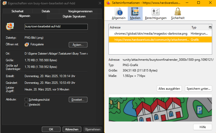Enable the Versteckt checkbox
The height and width of the screenshot is (133, 216).
[26, 105]
